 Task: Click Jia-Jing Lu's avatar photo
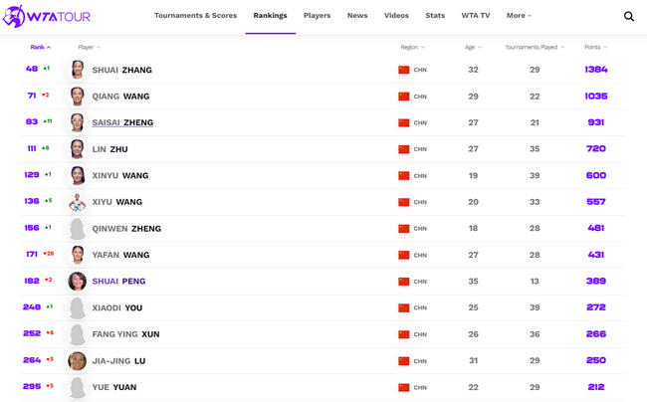(x=78, y=361)
